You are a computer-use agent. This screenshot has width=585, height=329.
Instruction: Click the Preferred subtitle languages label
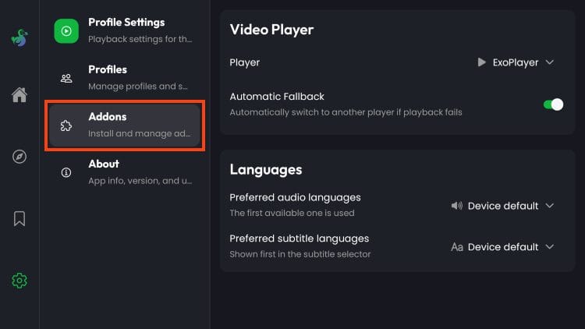pos(299,239)
